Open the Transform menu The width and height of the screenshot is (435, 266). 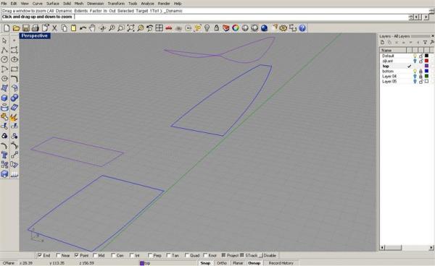point(116,4)
